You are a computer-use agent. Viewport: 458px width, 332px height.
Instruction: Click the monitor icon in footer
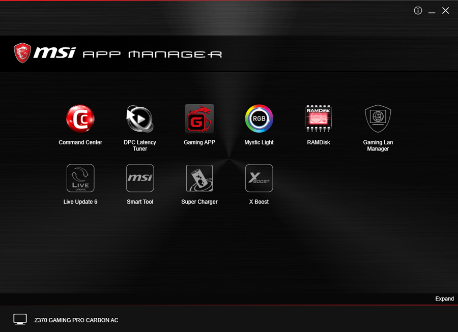pos(20,319)
